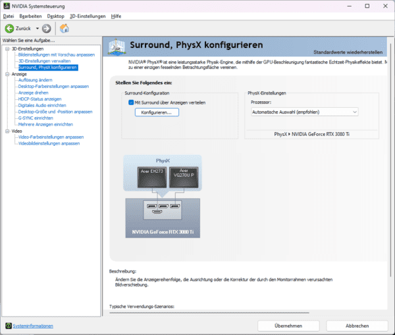Click the Zurück label
The image size is (395, 335).
(23, 28)
